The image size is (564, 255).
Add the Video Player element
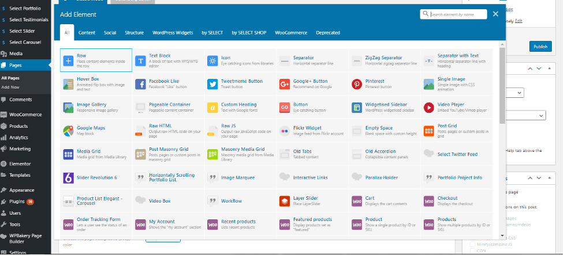point(457,107)
